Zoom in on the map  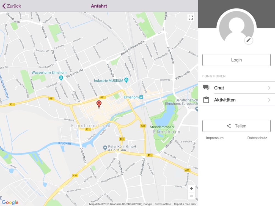coord(191,189)
